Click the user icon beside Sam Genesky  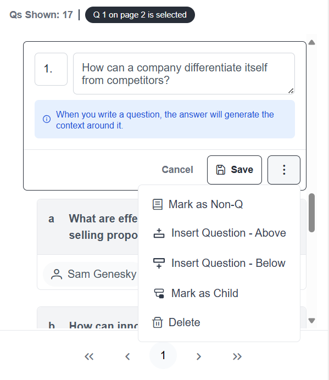[x=57, y=274]
